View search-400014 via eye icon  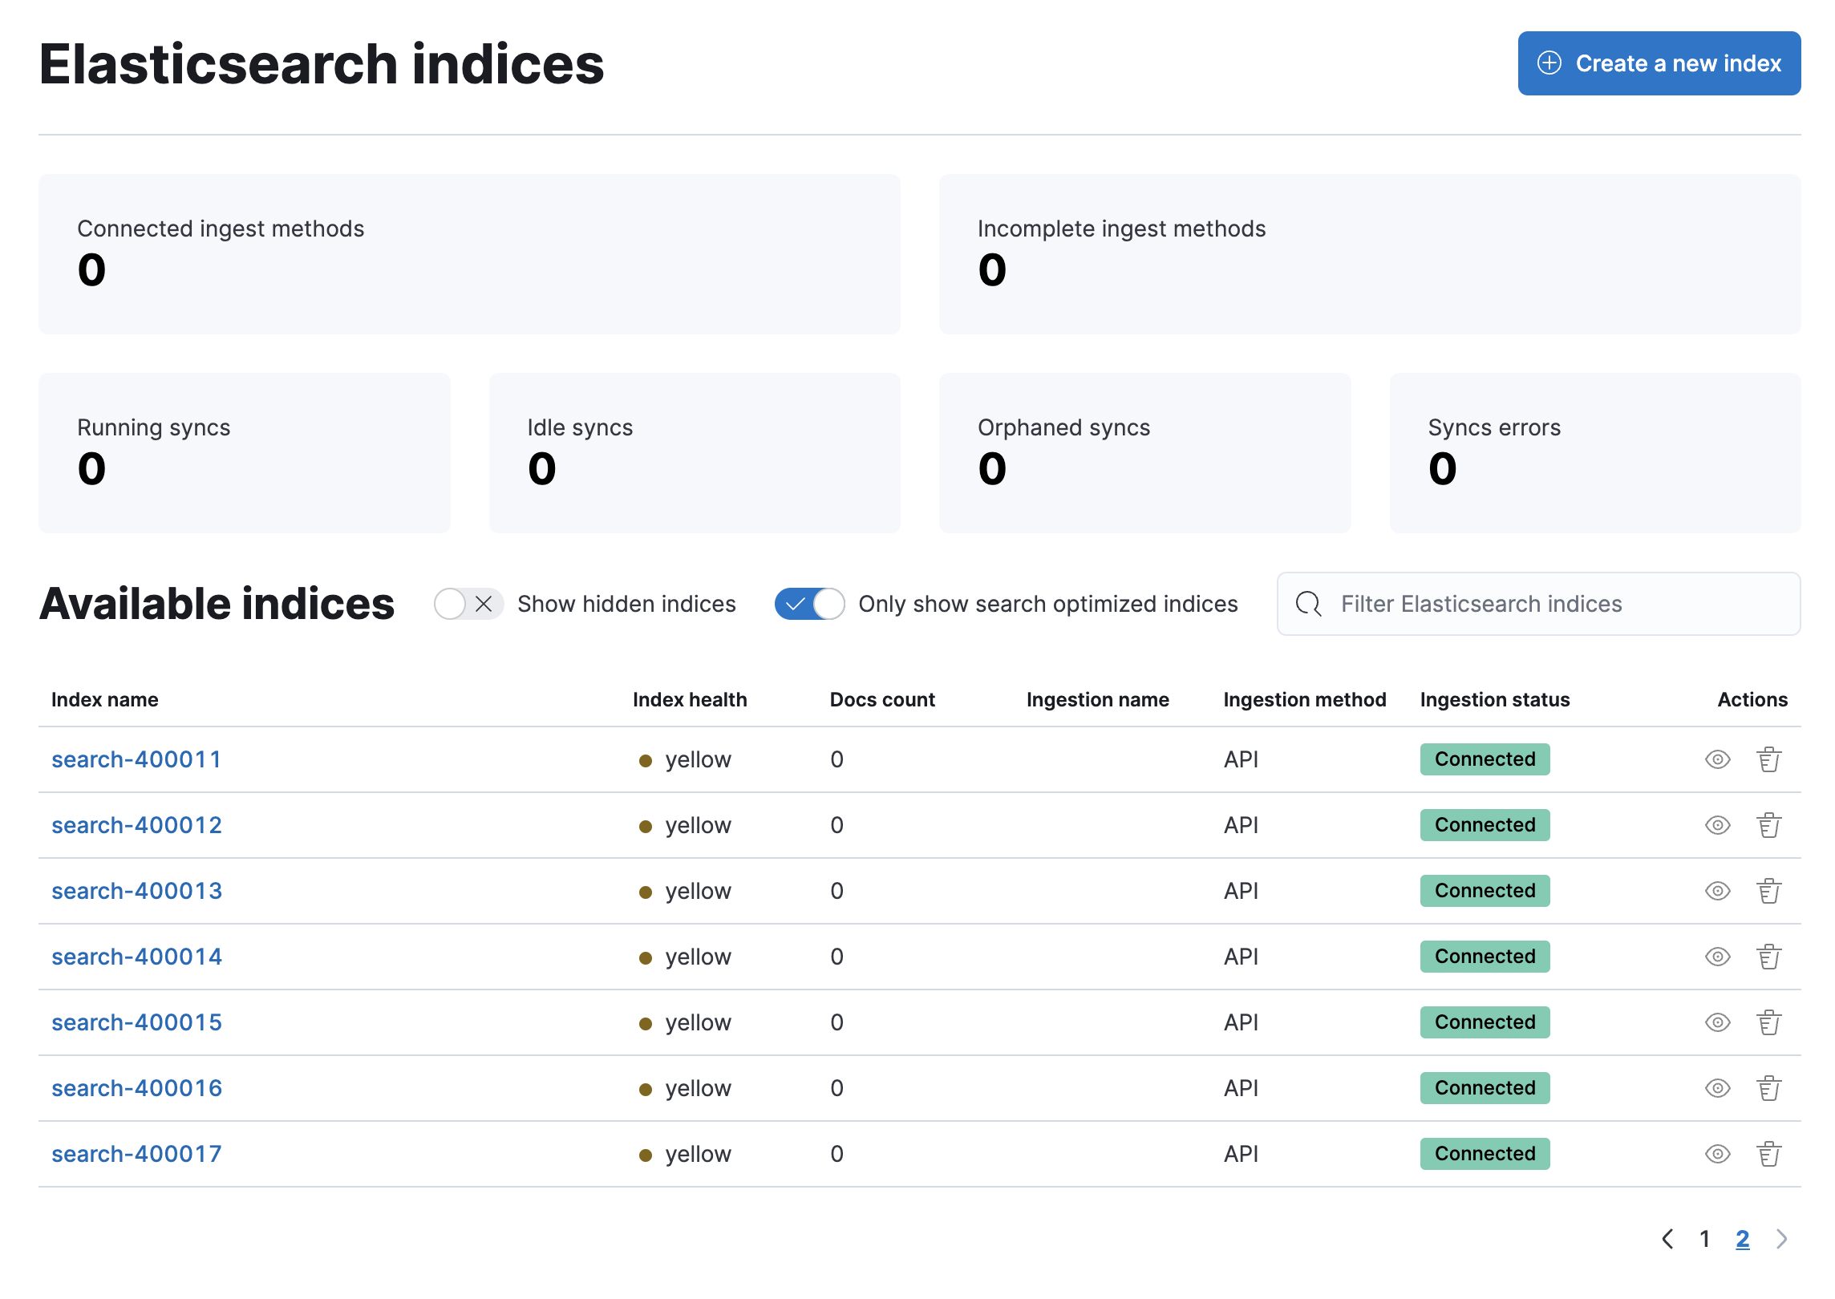[1717, 957]
